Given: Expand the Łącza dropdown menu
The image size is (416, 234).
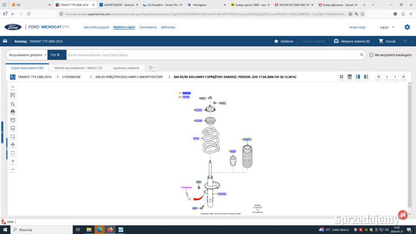Looking at the screenshot, I should point(387,27).
